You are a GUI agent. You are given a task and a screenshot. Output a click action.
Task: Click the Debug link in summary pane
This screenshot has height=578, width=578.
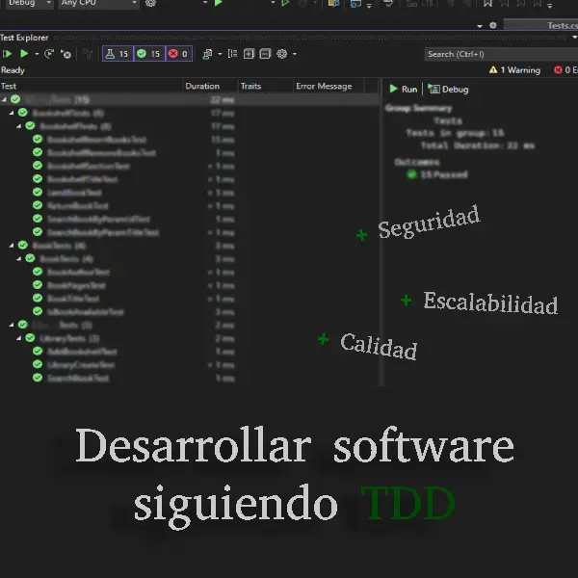pos(448,90)
